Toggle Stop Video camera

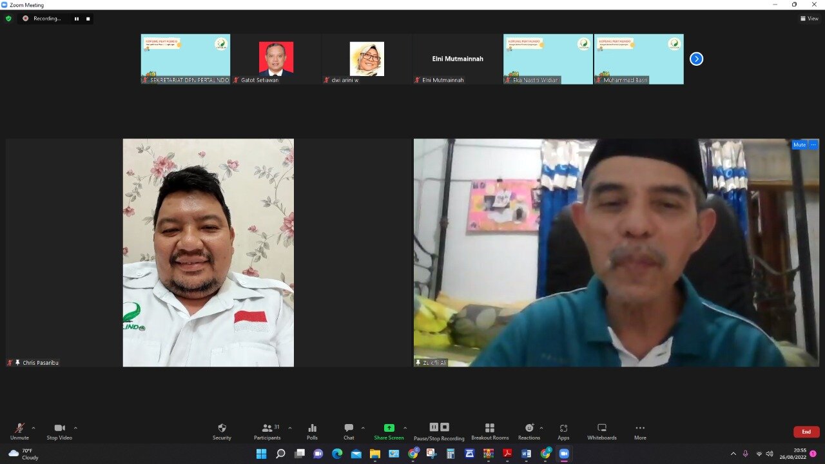pyautogui.click(x=59, y=429)
